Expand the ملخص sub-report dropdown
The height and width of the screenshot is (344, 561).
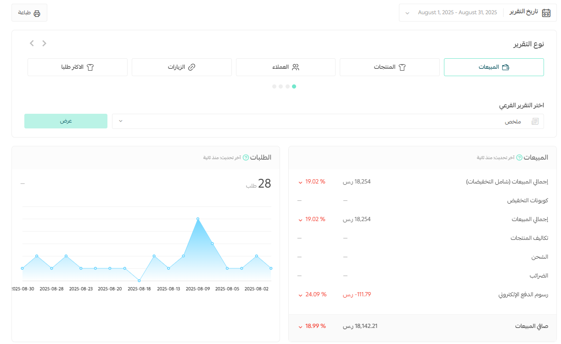[328, 122]
